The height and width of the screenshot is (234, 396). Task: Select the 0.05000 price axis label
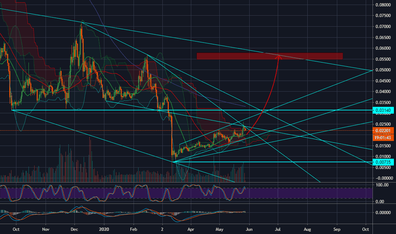(383, 70)
